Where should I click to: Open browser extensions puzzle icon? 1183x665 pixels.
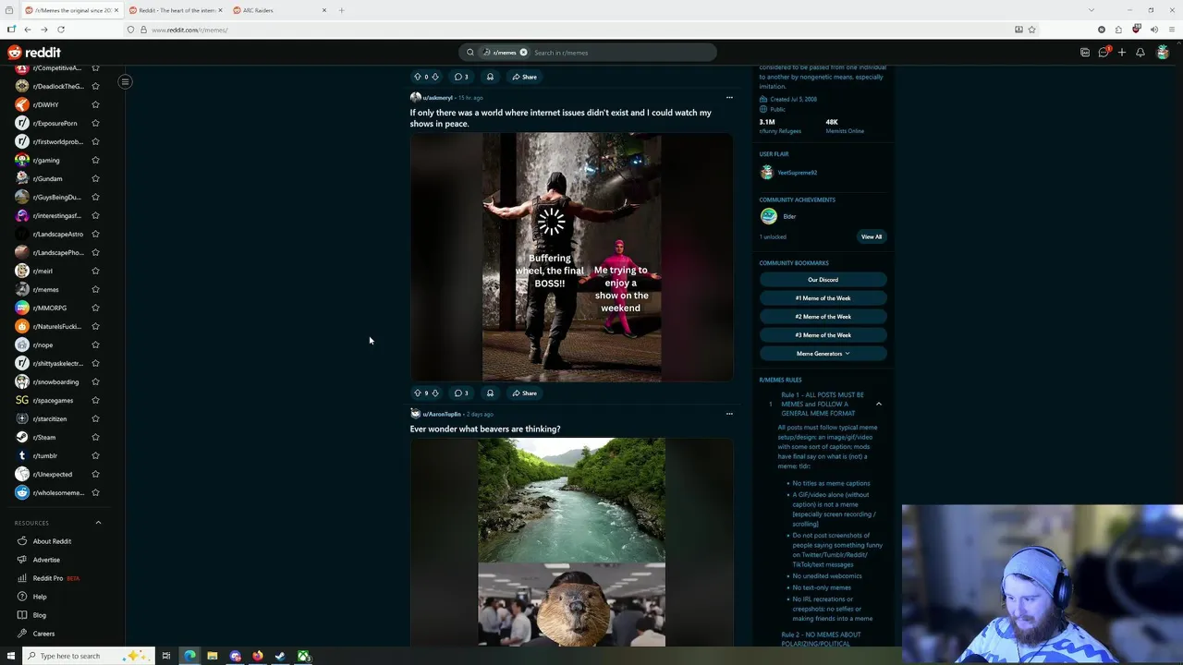[1118, 30]
